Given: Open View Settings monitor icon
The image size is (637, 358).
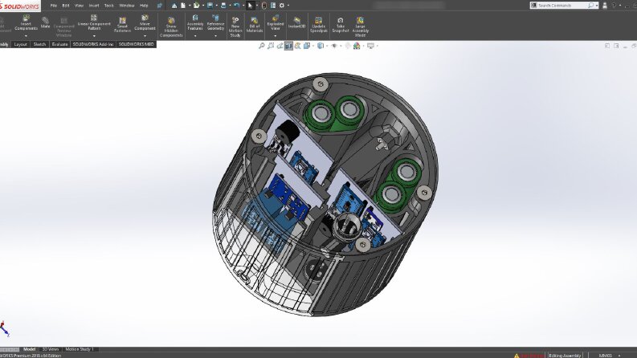Looking at the screenshot, I should pyautogui.click(x=370, y=46).
